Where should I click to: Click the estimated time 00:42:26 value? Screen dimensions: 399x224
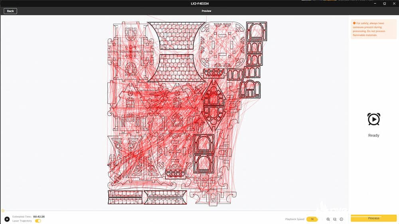point(39,217)
